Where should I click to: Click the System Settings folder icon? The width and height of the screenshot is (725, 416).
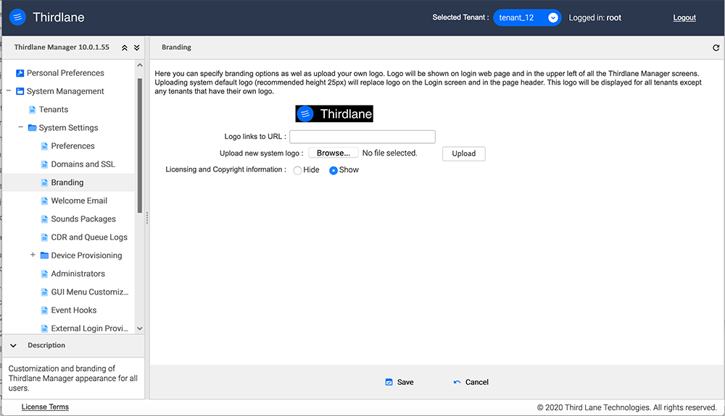(x=33, y=128)
